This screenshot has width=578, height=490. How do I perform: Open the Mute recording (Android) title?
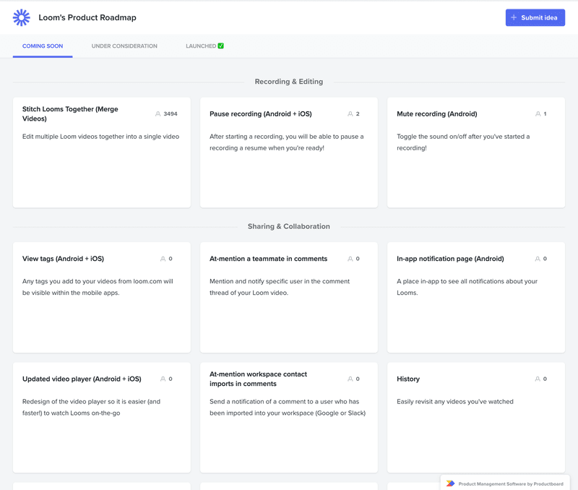coord(437,114)
